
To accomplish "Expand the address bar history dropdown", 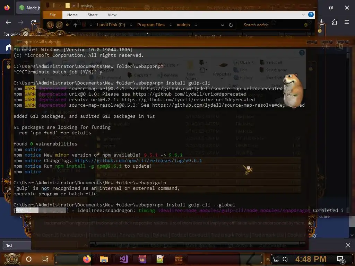I will [x=223, y=25].
